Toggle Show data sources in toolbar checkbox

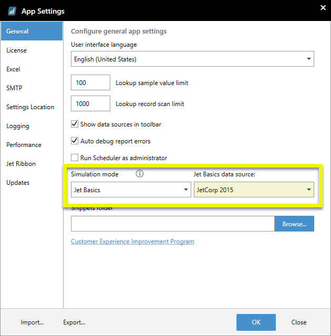point(75,124)
